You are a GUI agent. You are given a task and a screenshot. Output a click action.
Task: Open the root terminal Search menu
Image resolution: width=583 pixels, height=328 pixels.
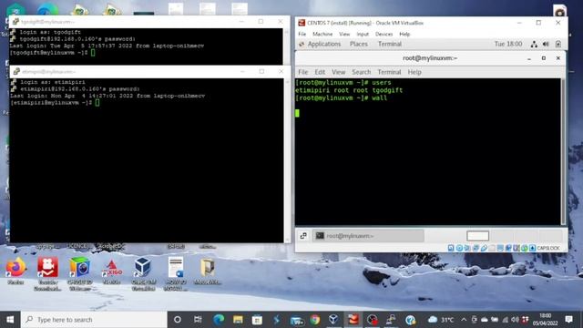(361, 72)
